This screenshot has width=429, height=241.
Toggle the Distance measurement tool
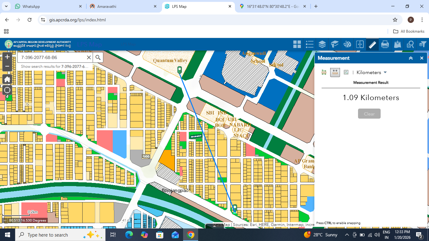[335, 72]
